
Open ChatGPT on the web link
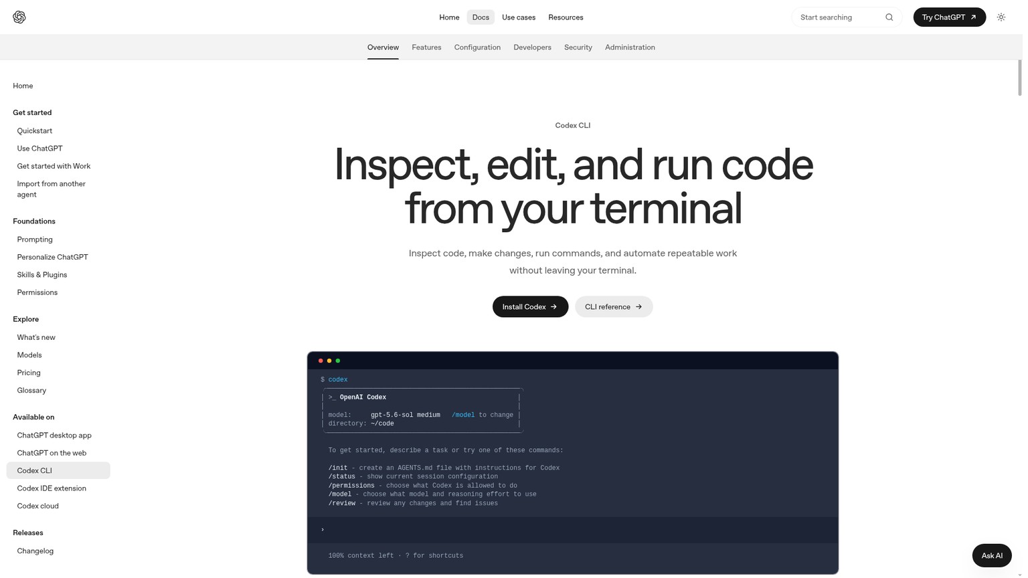point(52,453)
